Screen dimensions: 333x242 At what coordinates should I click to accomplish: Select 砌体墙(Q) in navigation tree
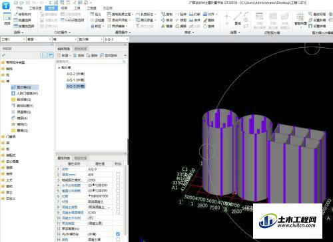[21, 100]
